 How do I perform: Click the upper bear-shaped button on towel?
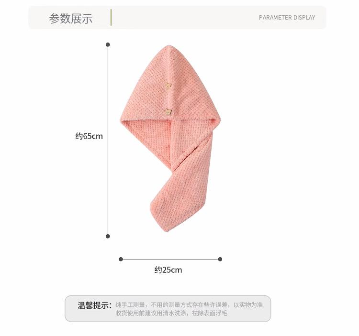[x=168, y=85]
